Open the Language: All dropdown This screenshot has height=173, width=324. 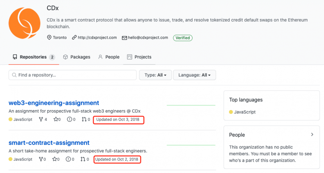194,75
